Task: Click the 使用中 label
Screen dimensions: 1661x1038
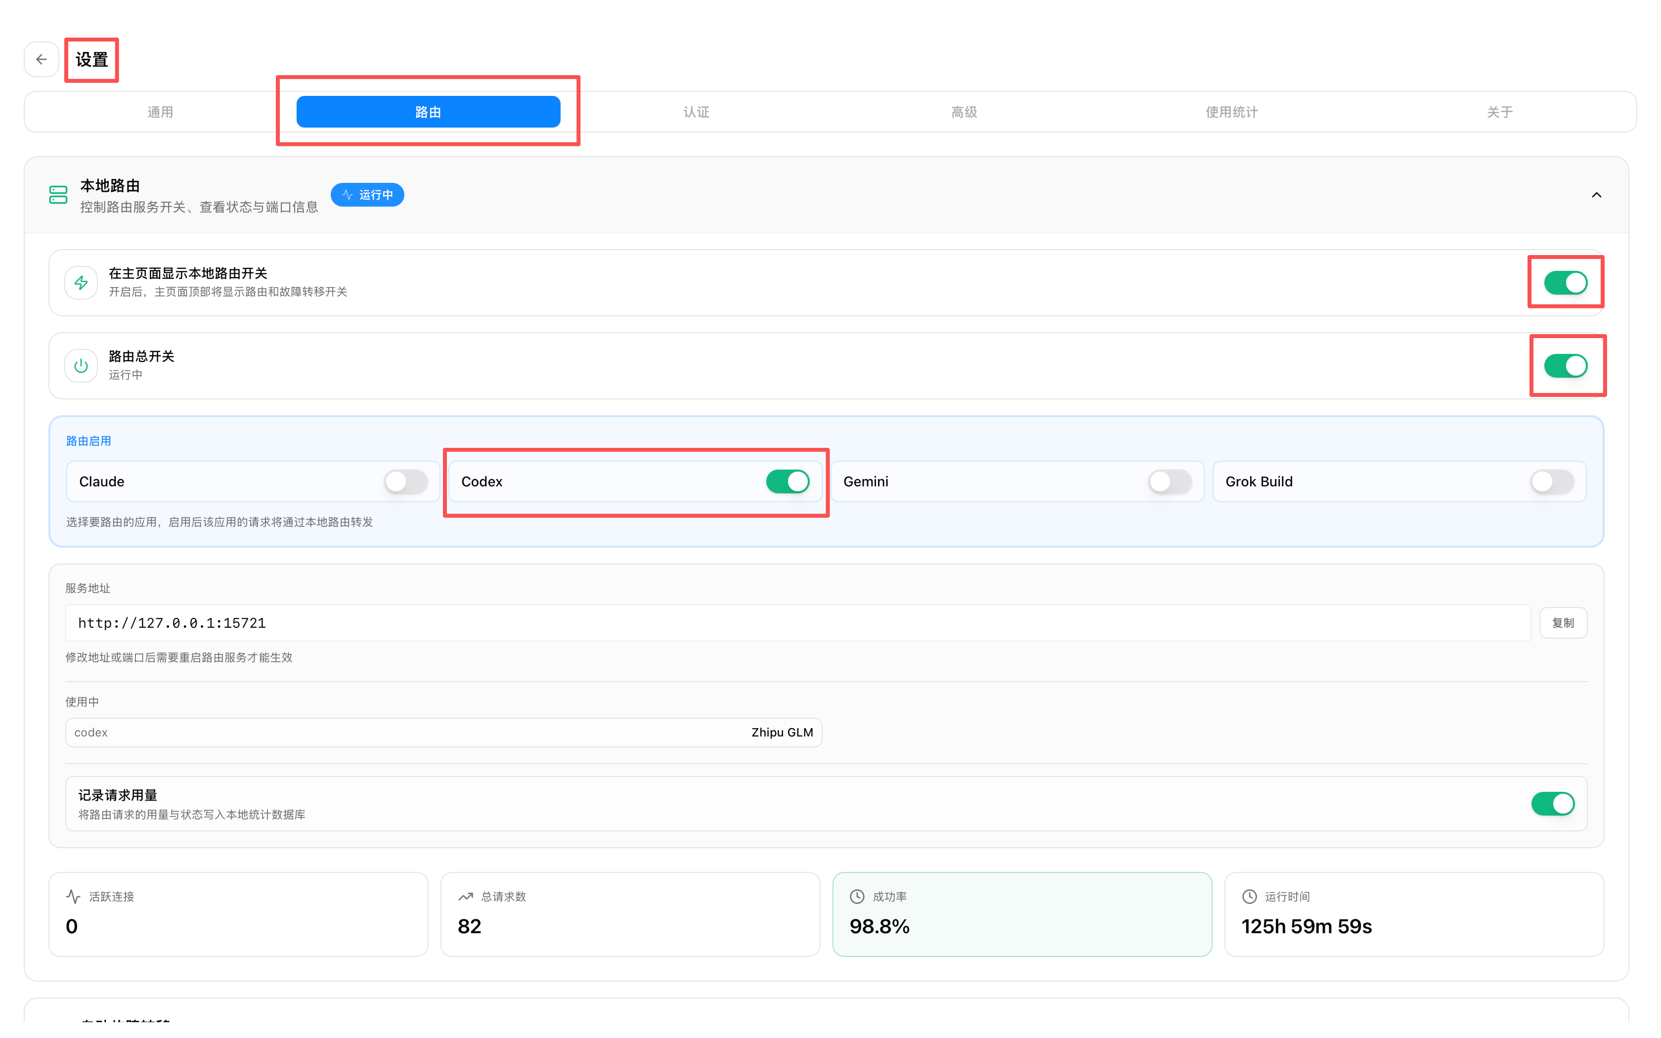Action: tap(82, 701)
